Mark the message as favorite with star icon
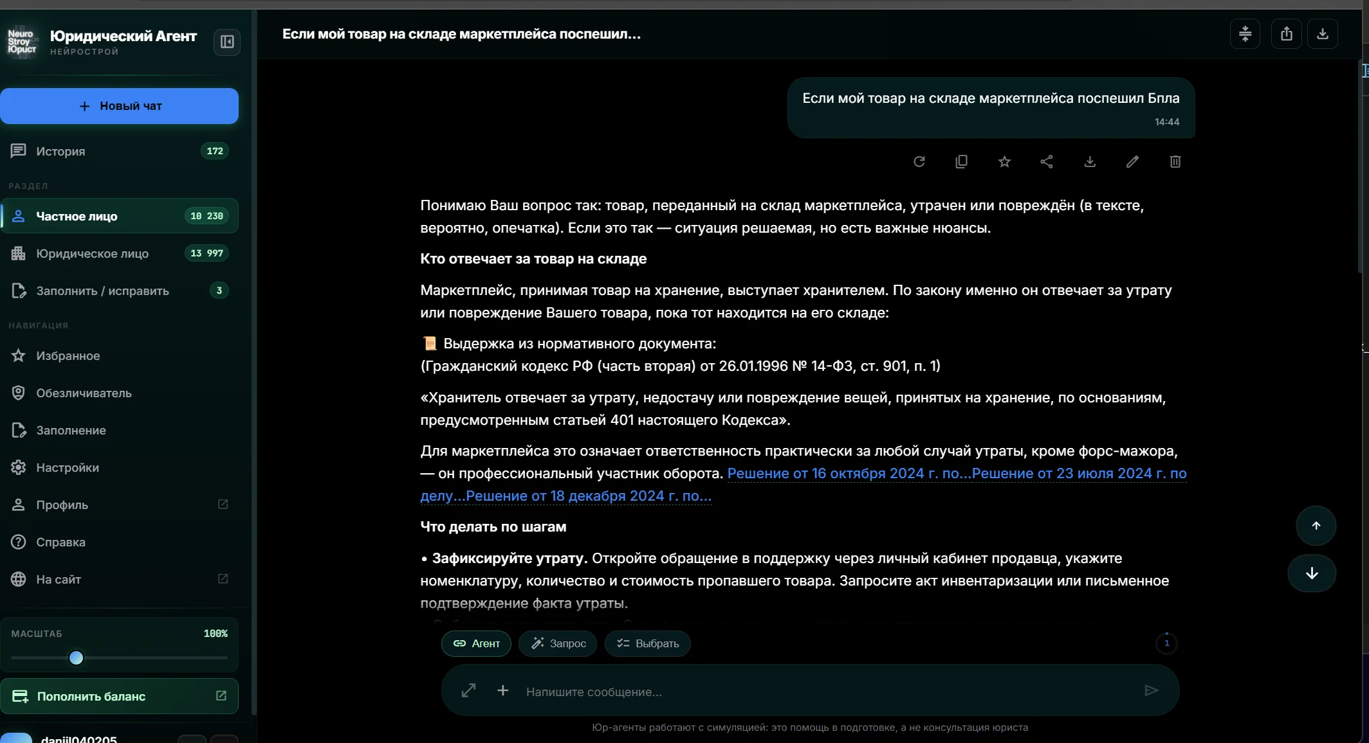The height and width of the screenshot is (743, 1369). pos(1004,161)
